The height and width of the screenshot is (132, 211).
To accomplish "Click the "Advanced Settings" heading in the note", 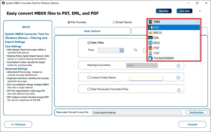I will click(16, 69).
